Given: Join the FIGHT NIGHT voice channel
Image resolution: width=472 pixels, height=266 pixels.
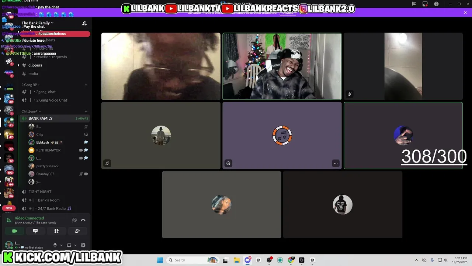Looking at the screenshot, I should point(55,192).
